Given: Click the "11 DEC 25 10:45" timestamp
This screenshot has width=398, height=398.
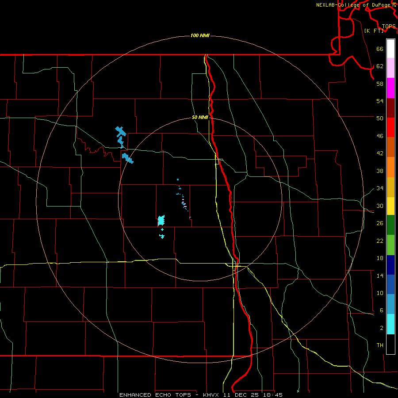Looking at the screenshot, I should tap(253, 395).
